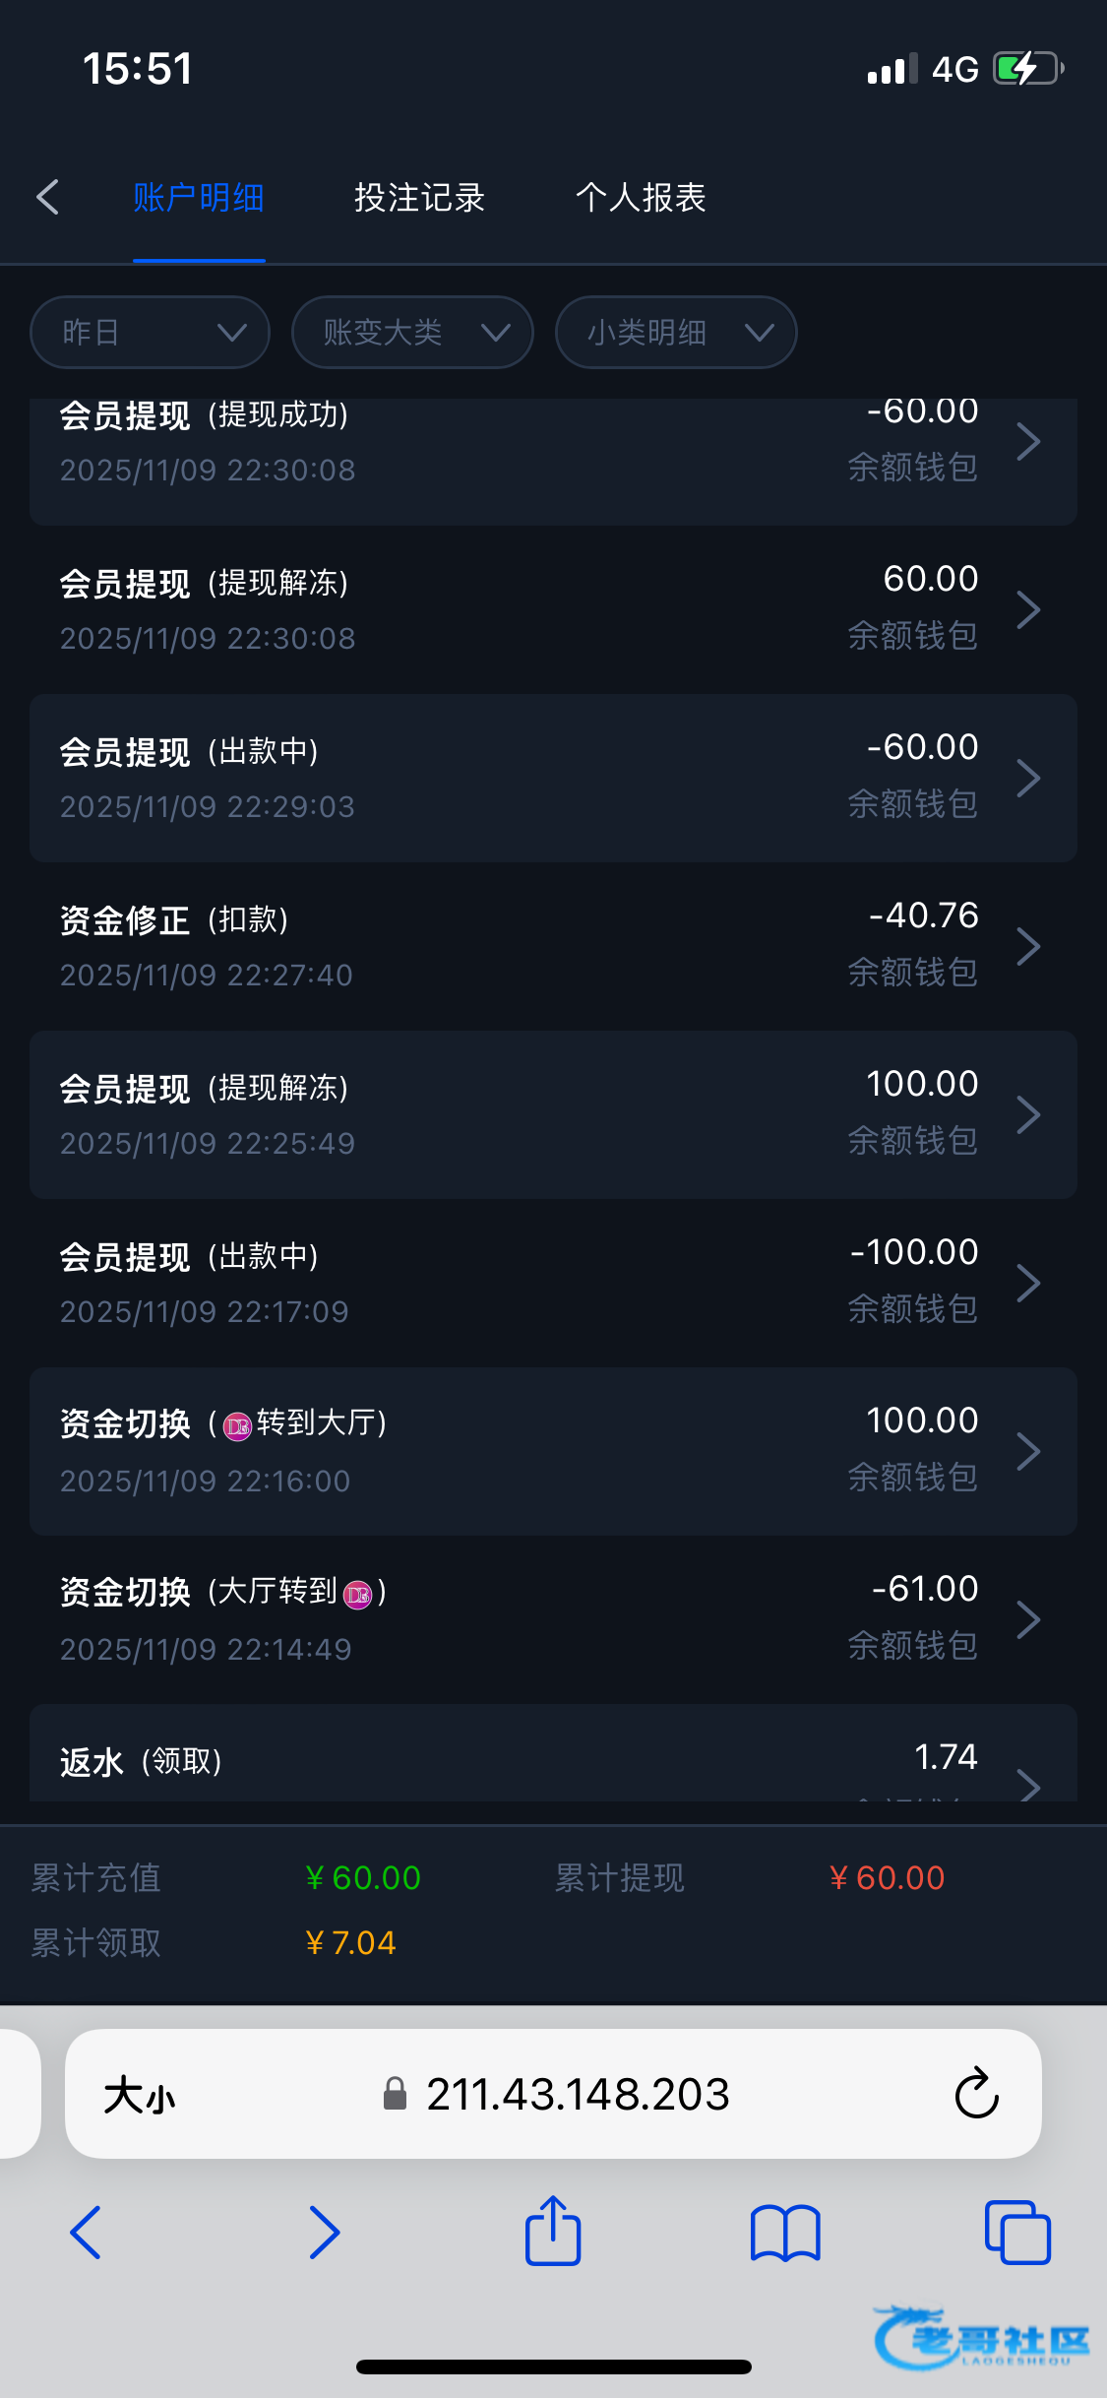Expand chevron on the 转到大厅 100.00 entry
1107x2398 pixels.
[1028, 1451]
